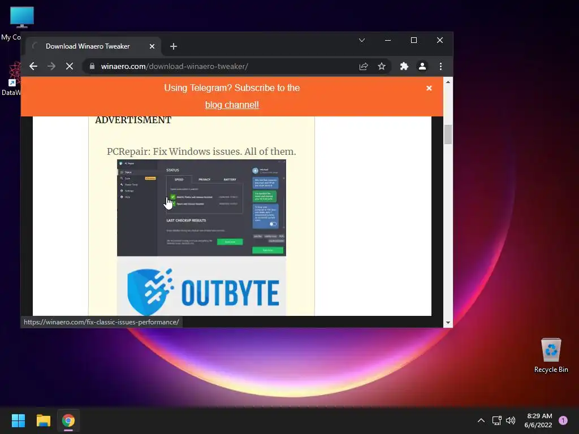Stop loading the page with X button
This screenshot has width=579, height=434.
coord(70,67)
